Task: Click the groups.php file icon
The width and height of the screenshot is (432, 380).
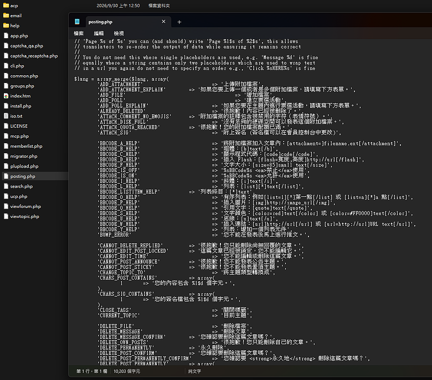Action: coord(6,86)
